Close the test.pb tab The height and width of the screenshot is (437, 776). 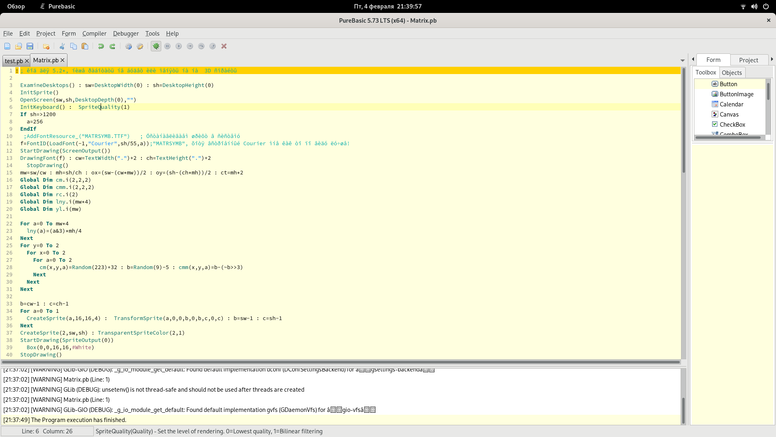[x=27, y=61]
